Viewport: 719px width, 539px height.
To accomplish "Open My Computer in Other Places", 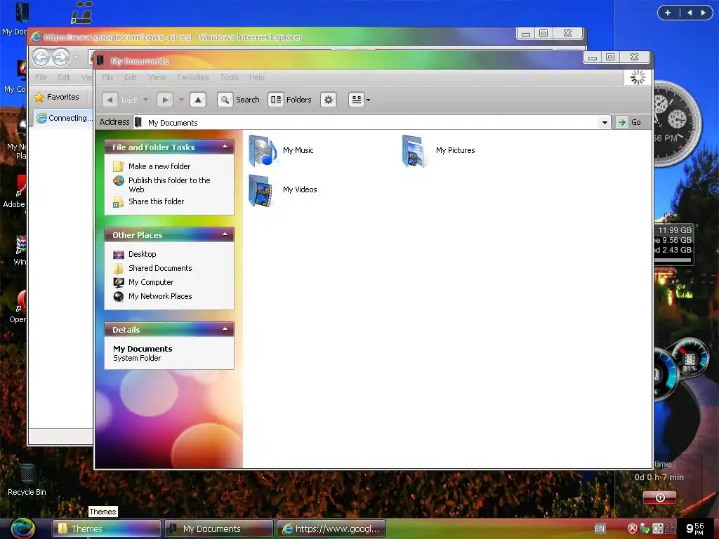I will pyautogui.click(x=151, y=282).
